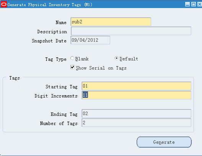Close the Generate Physical Inventory Tags window
This screenshot has height=156, width=202.
click(x=199, y=4)
